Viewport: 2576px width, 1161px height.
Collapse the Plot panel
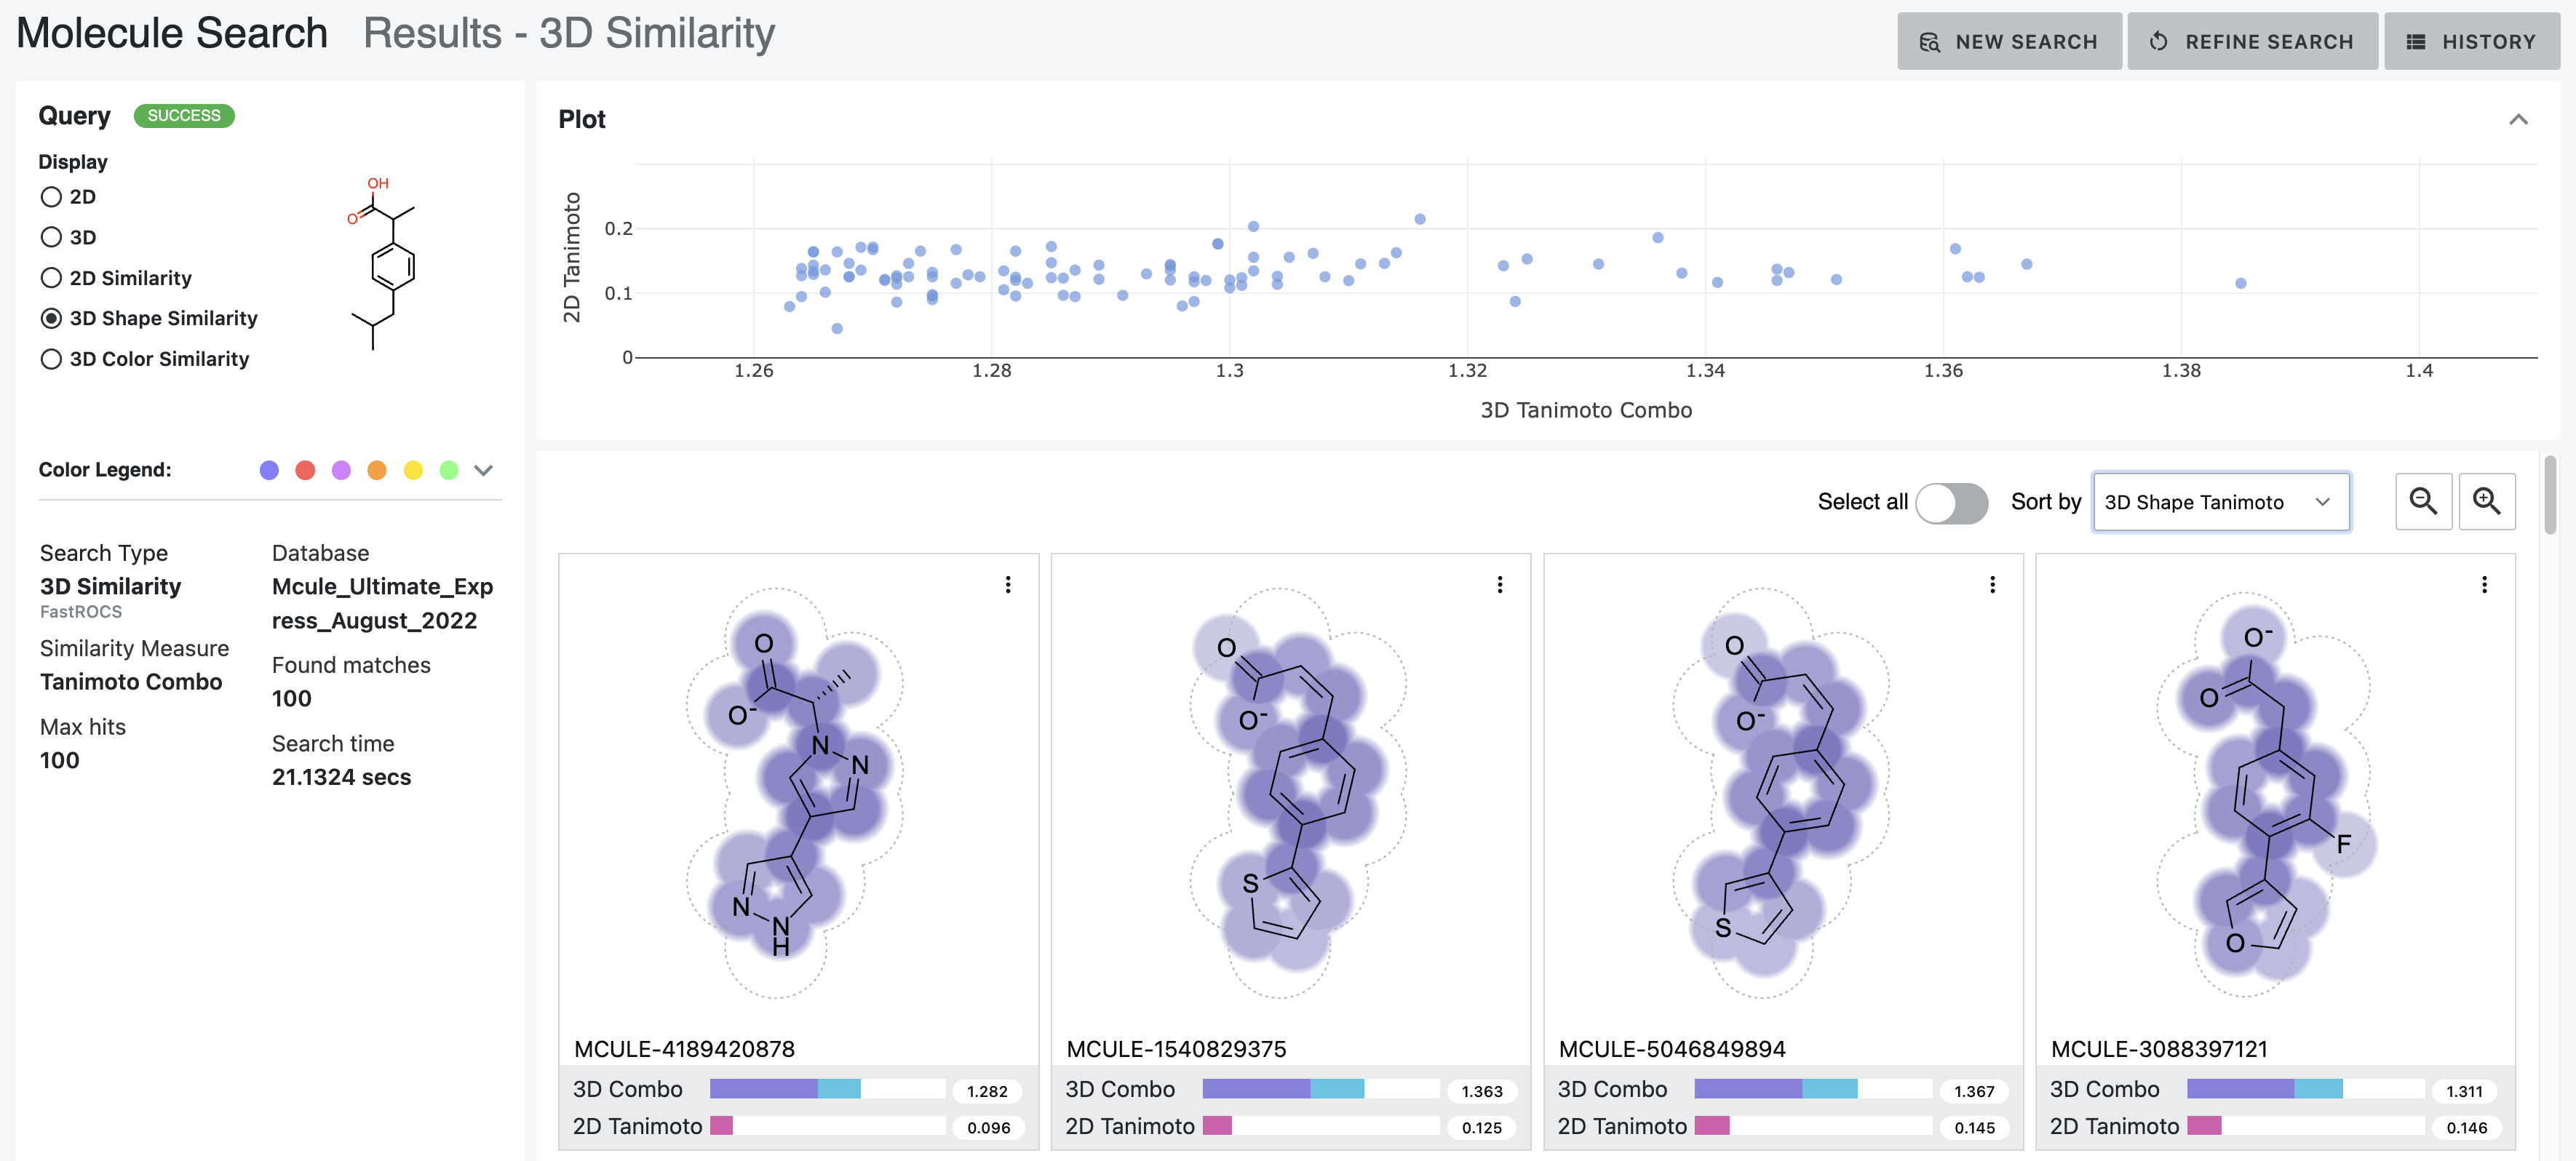[2518, 120]
